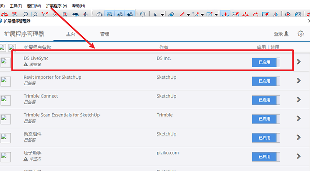Click the piziku.com author text

pyautogui.click(x=168, y=153)
